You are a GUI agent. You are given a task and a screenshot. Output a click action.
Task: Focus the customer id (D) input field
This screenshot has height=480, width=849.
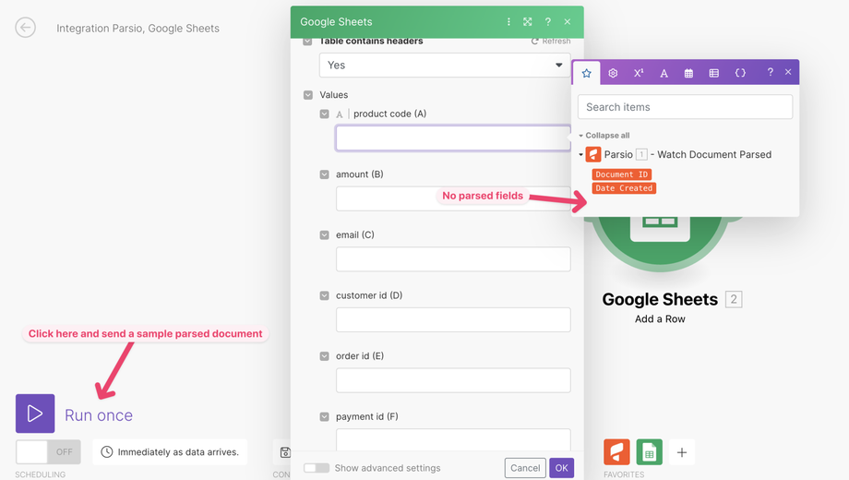click(x=453, y=319)
